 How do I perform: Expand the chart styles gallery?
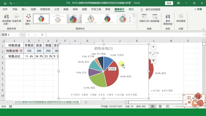(134, 23)
